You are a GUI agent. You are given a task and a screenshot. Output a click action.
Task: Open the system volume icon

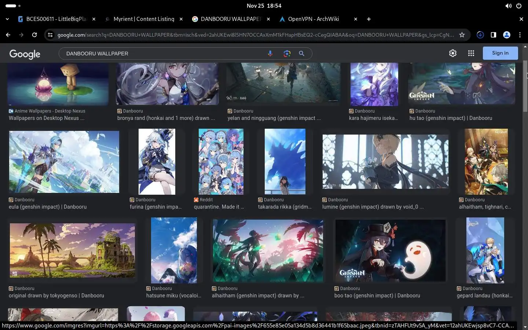coord(509,6)
